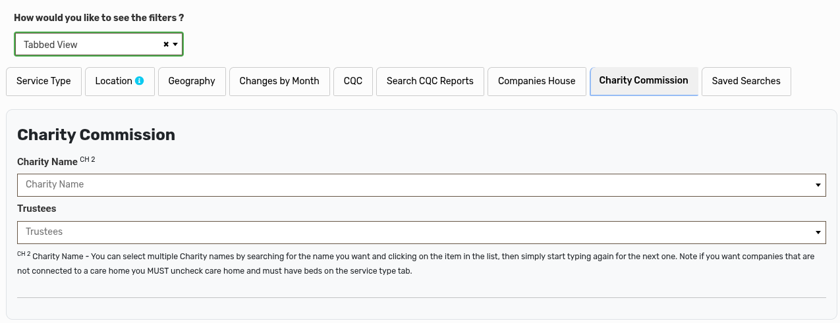Click the info icon on Location tab
840x323 pixels.
pos(140,81)
